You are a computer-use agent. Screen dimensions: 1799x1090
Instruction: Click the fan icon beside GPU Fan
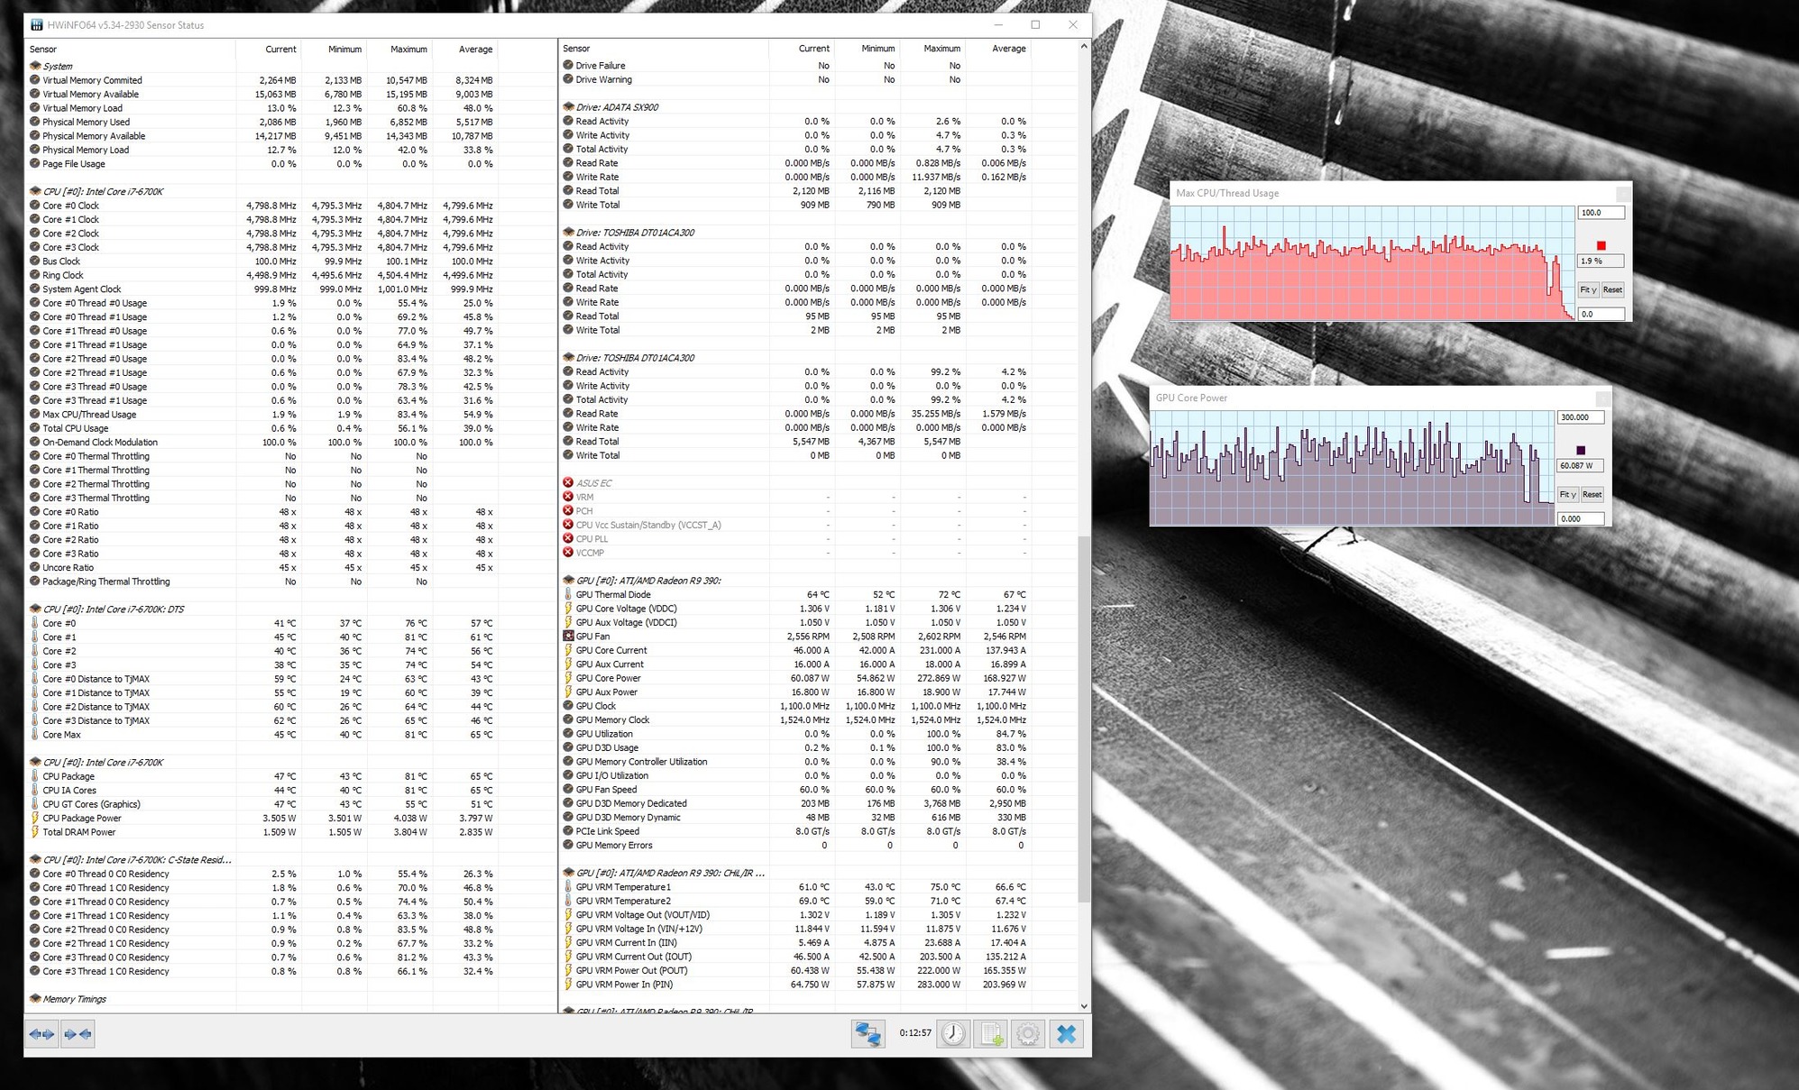point(568,637)
